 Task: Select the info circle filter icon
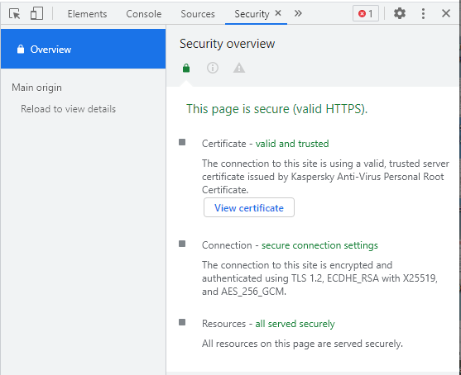[213, 68]
